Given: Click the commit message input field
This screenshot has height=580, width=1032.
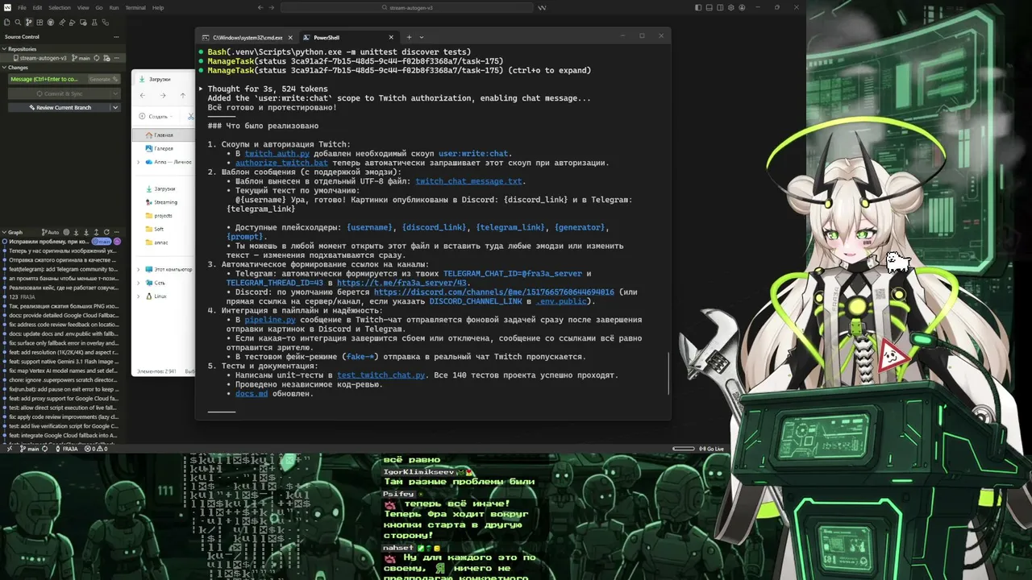Looking at the screenshot, I should 48,79.
